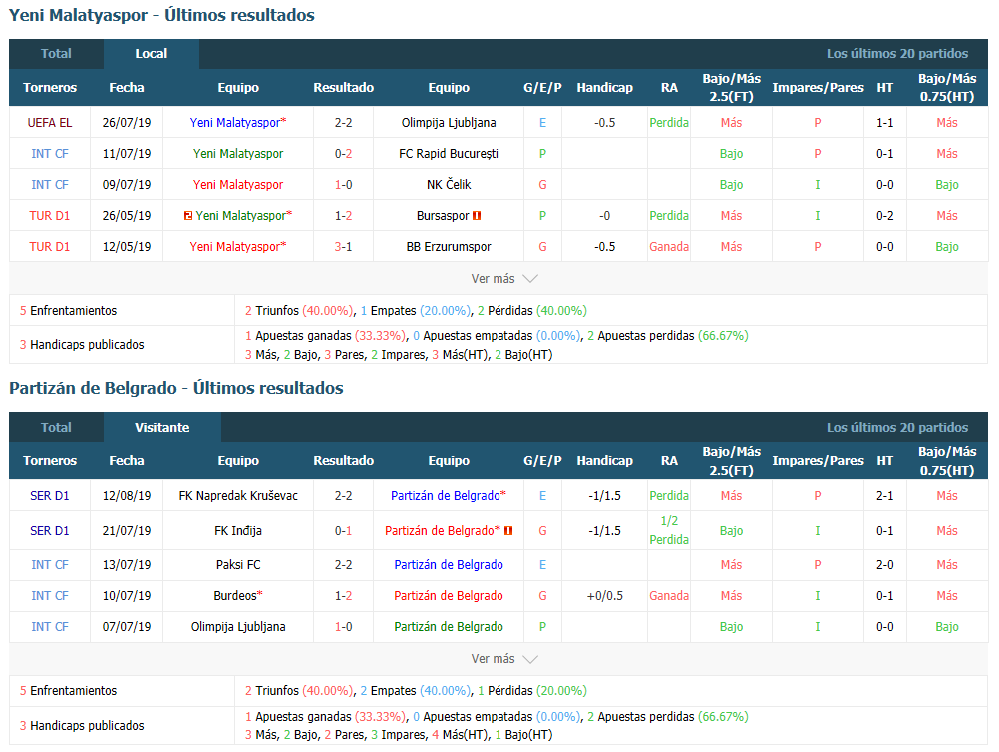Open FC Rapid București team link

tap(449, 154)
